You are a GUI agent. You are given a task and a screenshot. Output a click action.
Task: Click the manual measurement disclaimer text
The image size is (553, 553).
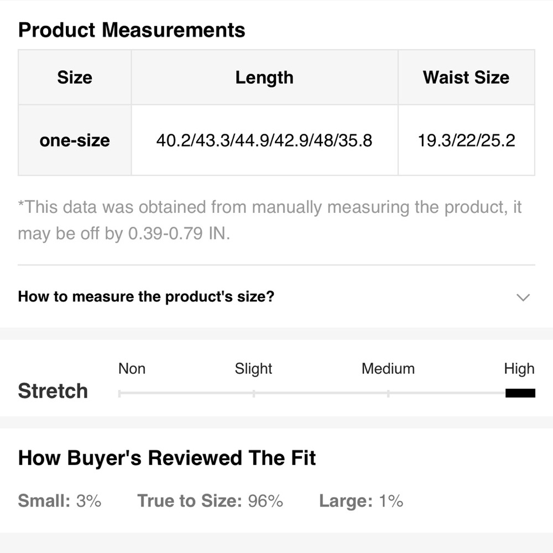pos(269,220)
